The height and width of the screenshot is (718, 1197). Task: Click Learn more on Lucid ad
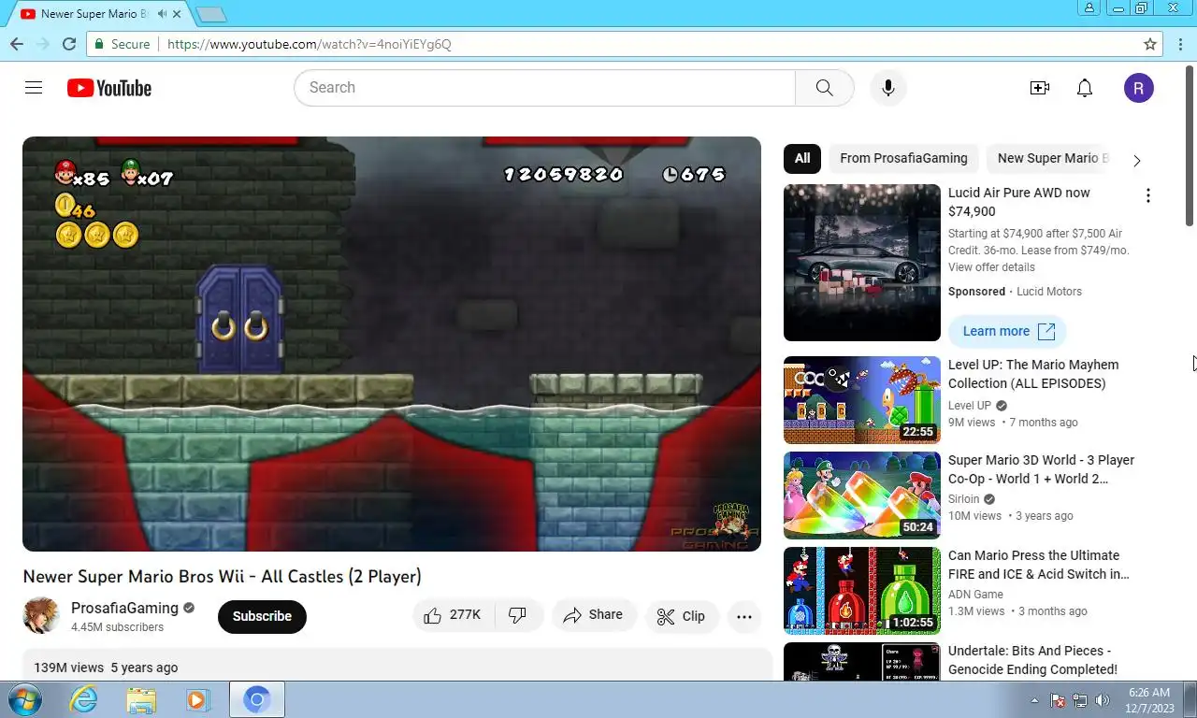(1007, 331)
